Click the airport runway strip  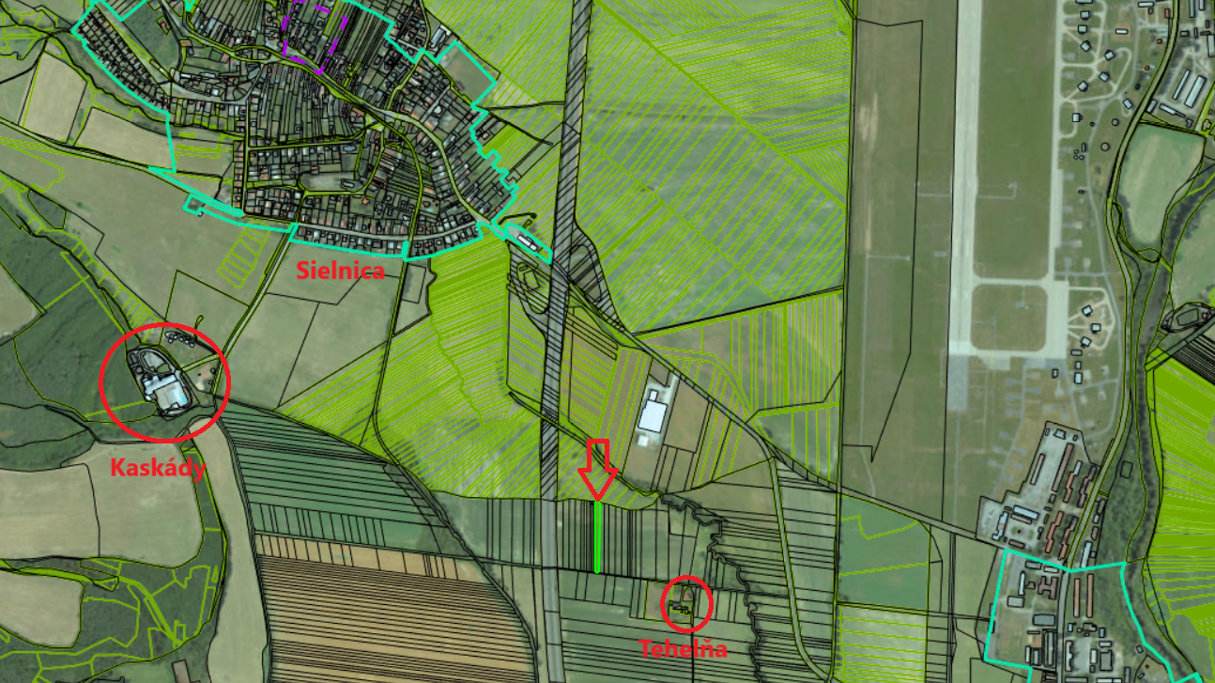click(964, 188)
